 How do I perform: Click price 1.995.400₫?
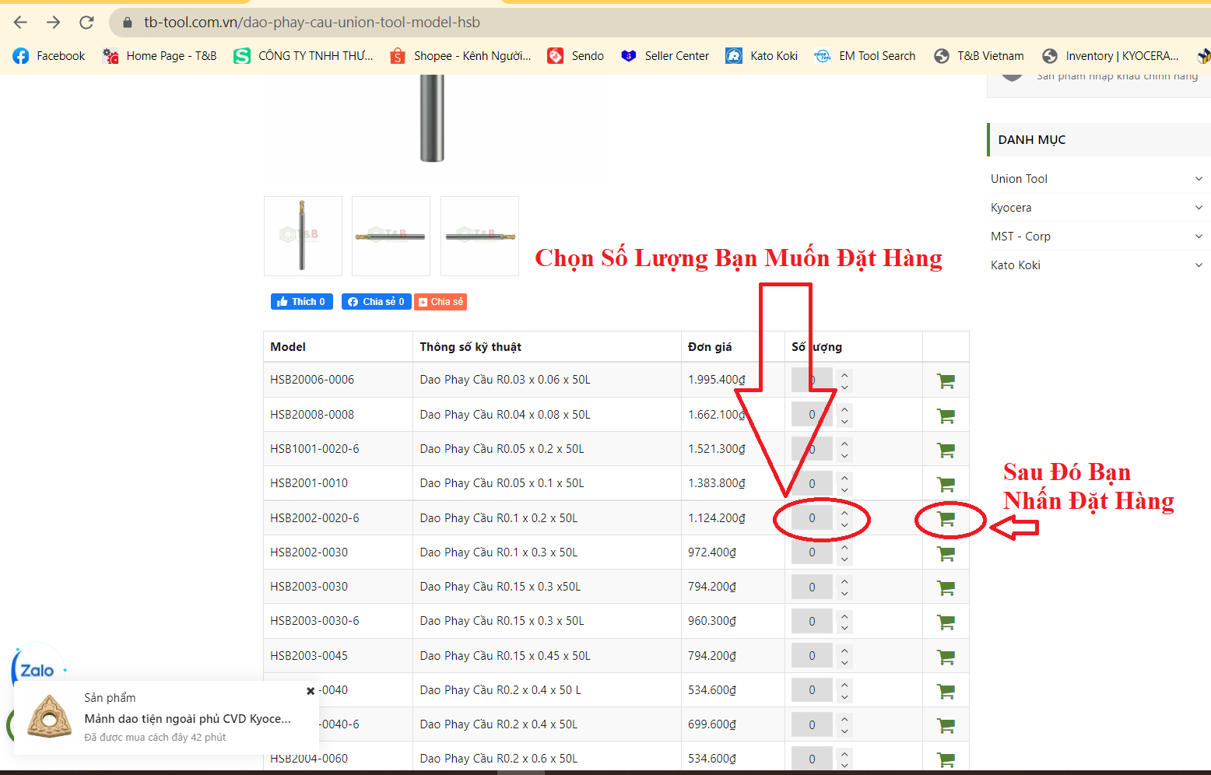tap(717, 380)
